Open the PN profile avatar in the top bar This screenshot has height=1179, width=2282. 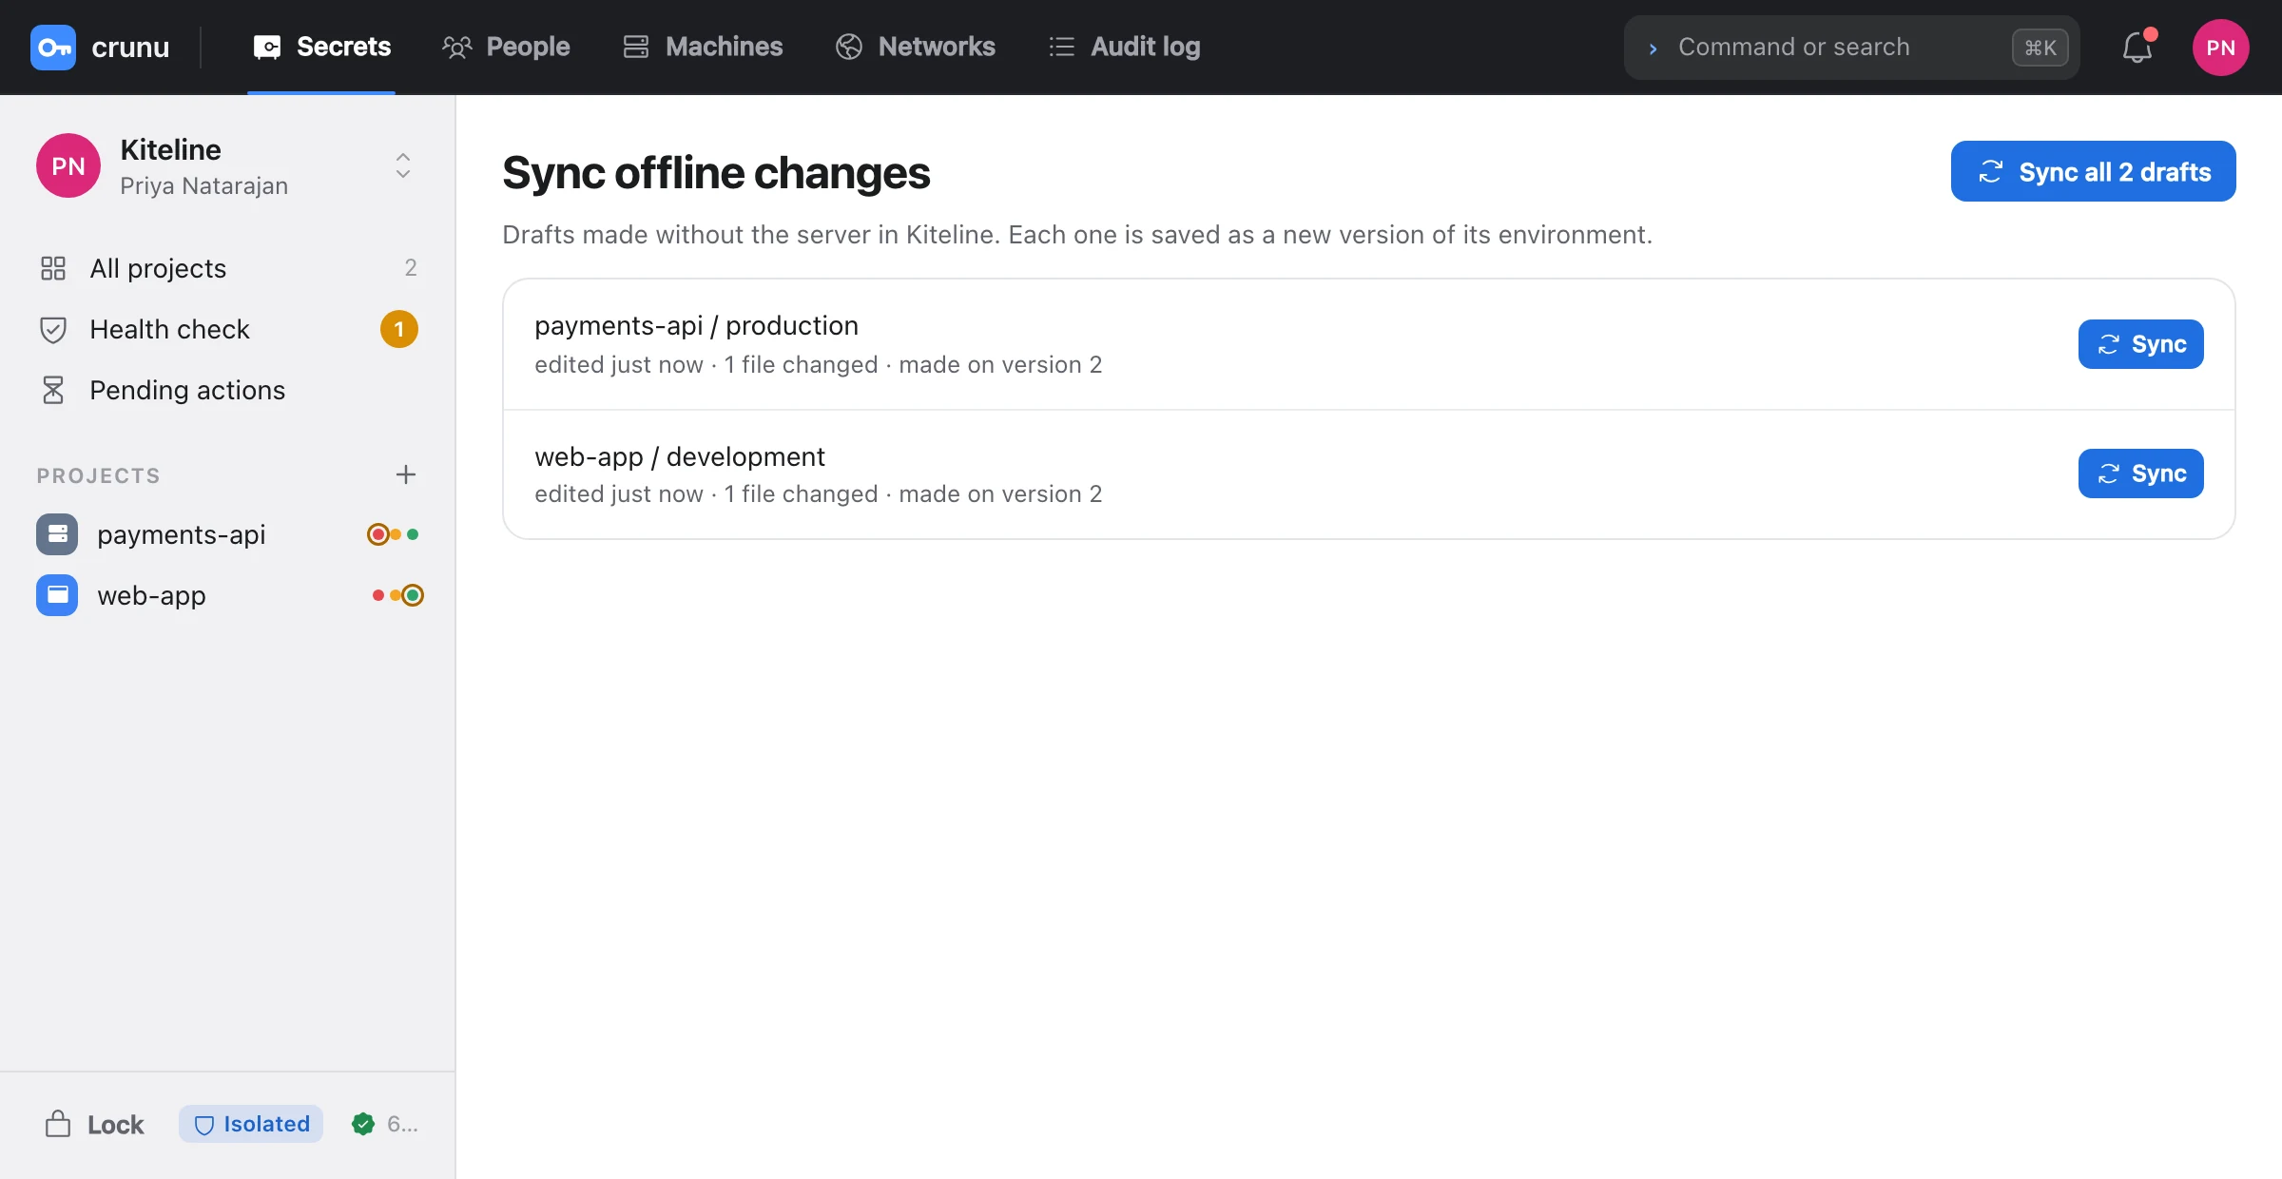point(2220,48)
